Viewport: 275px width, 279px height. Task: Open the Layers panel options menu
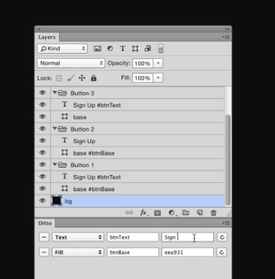tap(226, 37)
